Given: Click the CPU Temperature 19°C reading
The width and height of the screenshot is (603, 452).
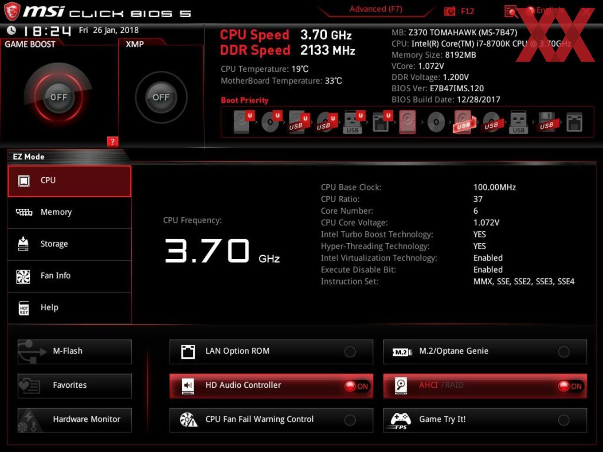Looking at the screenshot, I should (x=265, y=69).
